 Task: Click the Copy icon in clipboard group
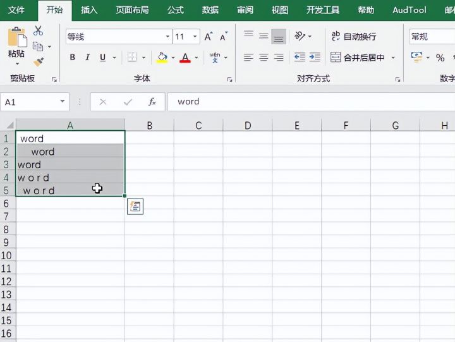[38, 46]
